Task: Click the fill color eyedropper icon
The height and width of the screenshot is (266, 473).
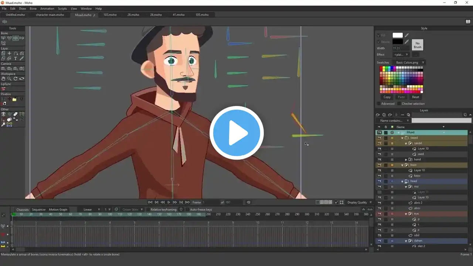Action: (x=407, y=35)
